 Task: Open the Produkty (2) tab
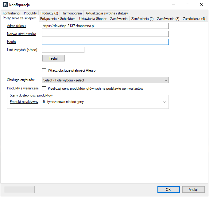click(x=49, y=13)
